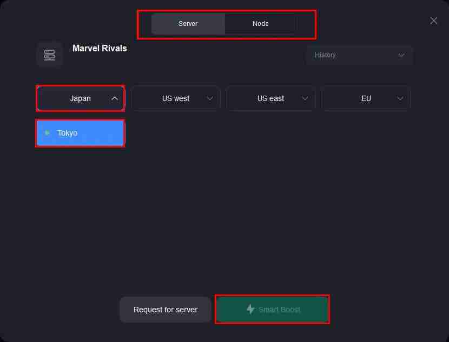Click the Marvel Rivals title text
The height and width of the screenshot is (342, 449).
[x=100, y=48]
